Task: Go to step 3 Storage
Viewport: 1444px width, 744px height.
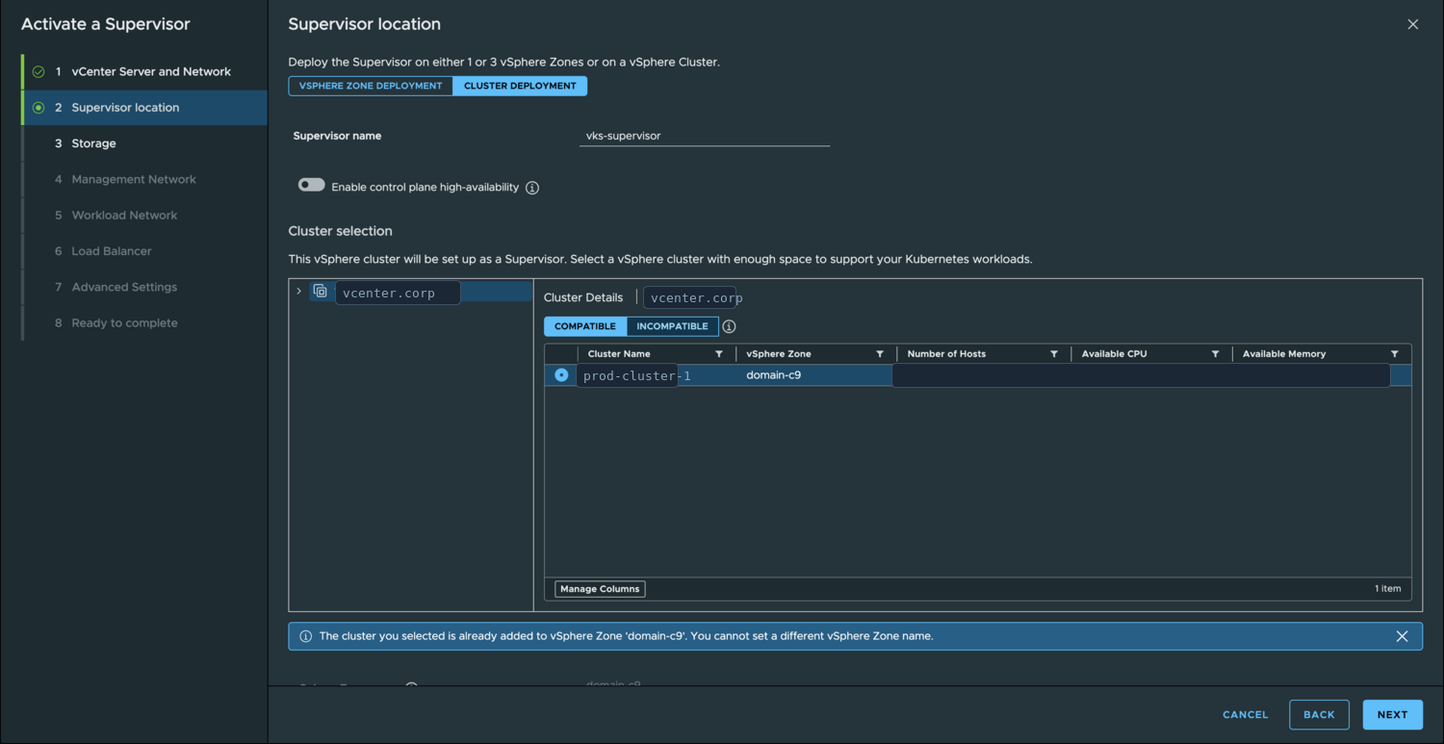Action: (x=144, y=143)
